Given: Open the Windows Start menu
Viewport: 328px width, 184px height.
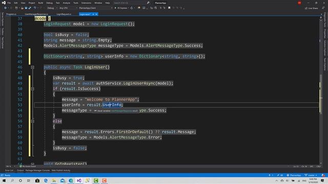Looking at the screenshot, I should coord(4,180).
